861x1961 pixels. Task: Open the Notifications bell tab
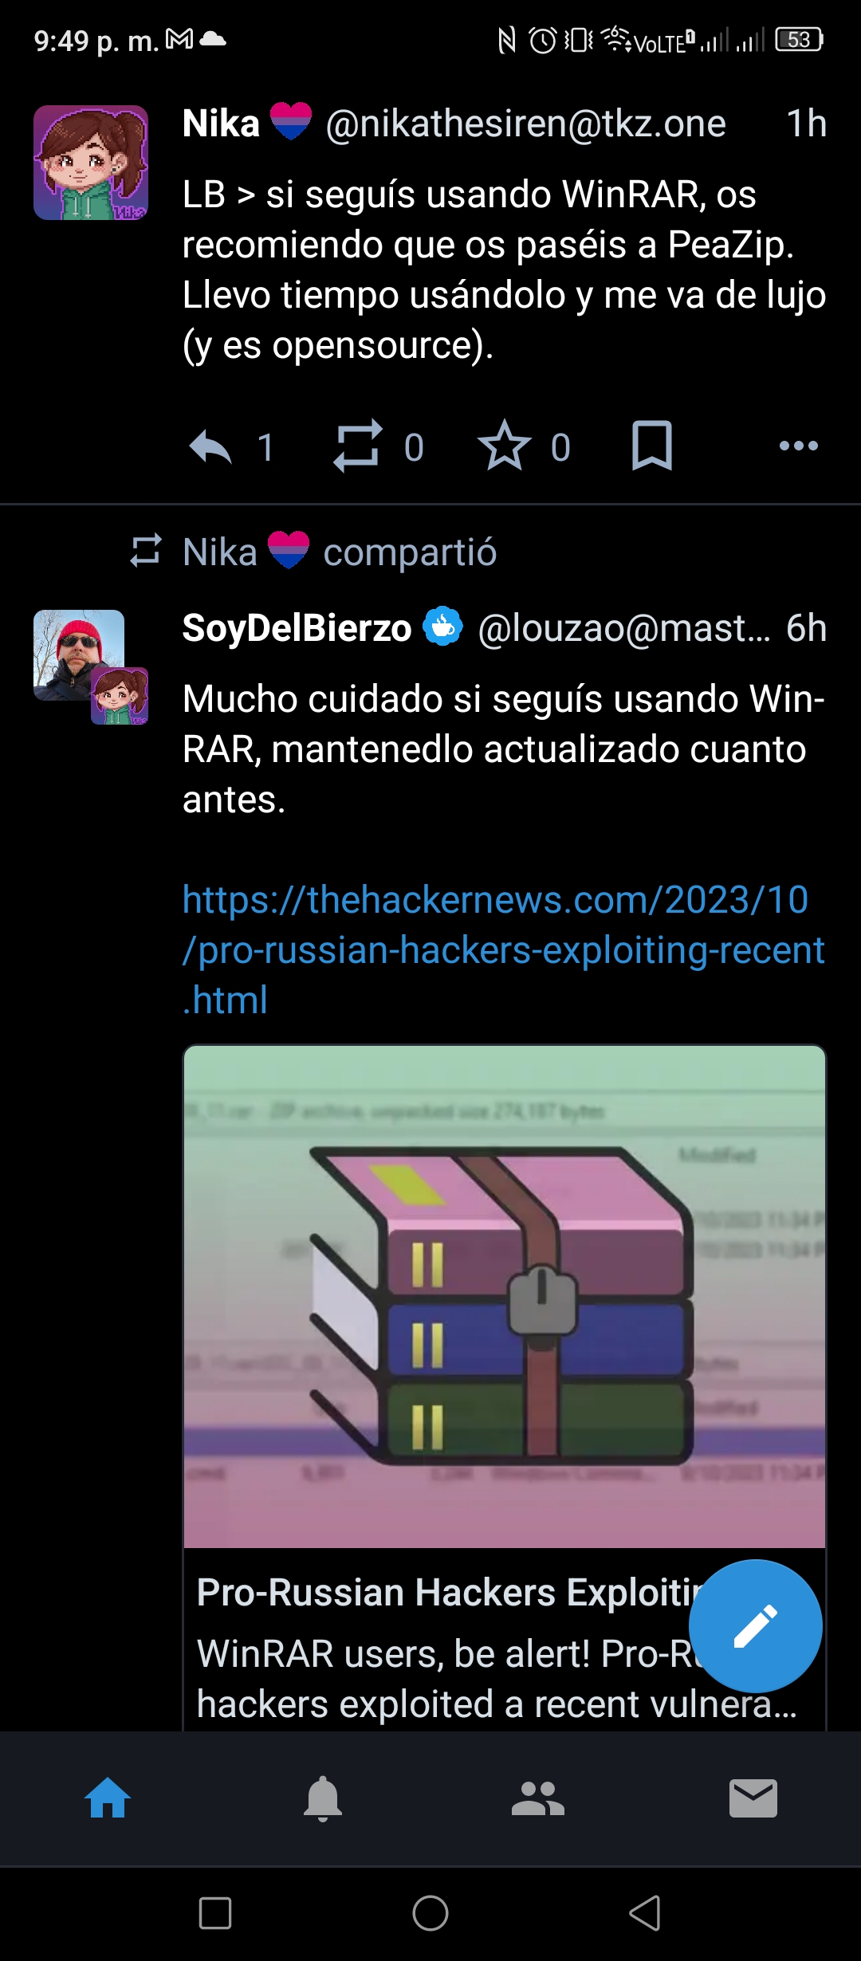pyautogui.click(x=323, y=1798)
